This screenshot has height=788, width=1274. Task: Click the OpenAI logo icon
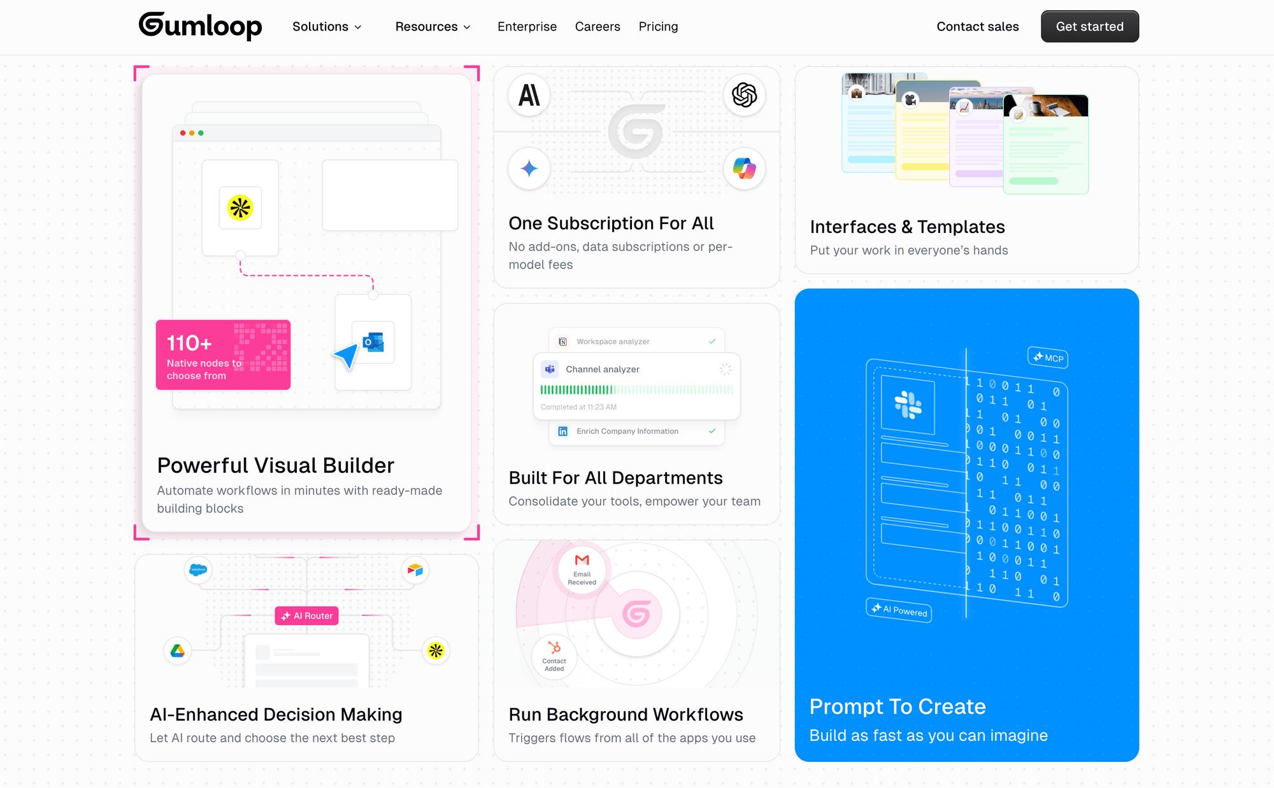point(744,95)
